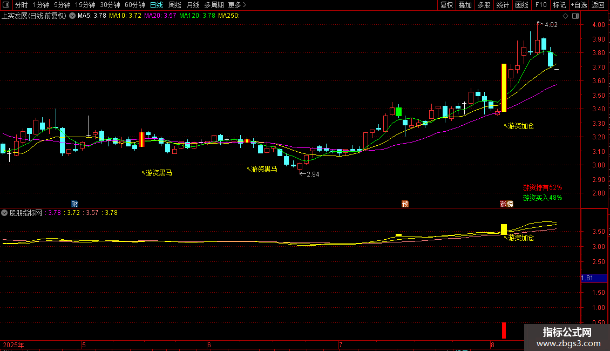This screenshot has height=351, width=610.
Task: Switch to 周线 weekly chart
Action: click(175, 5)
